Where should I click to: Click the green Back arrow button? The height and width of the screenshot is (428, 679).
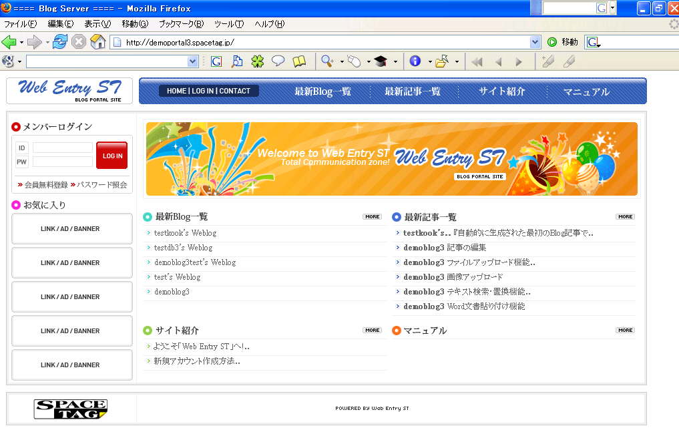[x=9, y=42]
